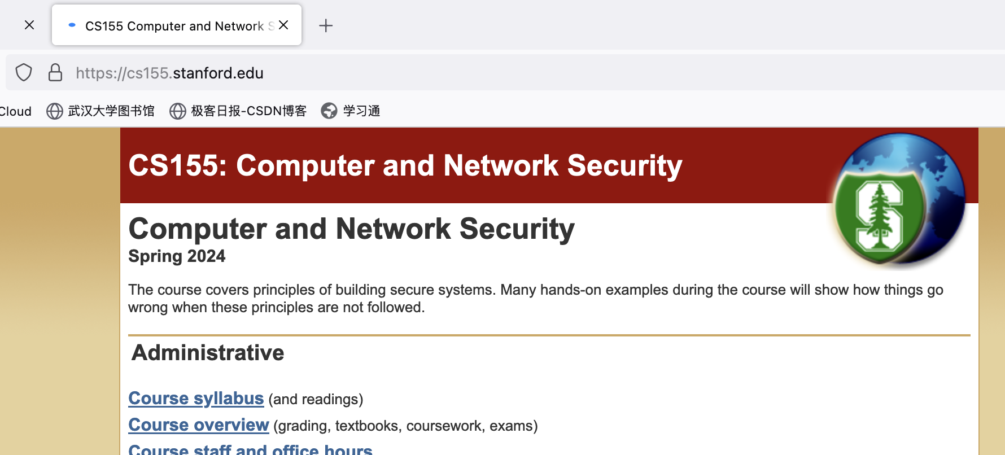Close the CS155 tab
The width and height of the screenshot is (1005, 455).
pos(283,25)
